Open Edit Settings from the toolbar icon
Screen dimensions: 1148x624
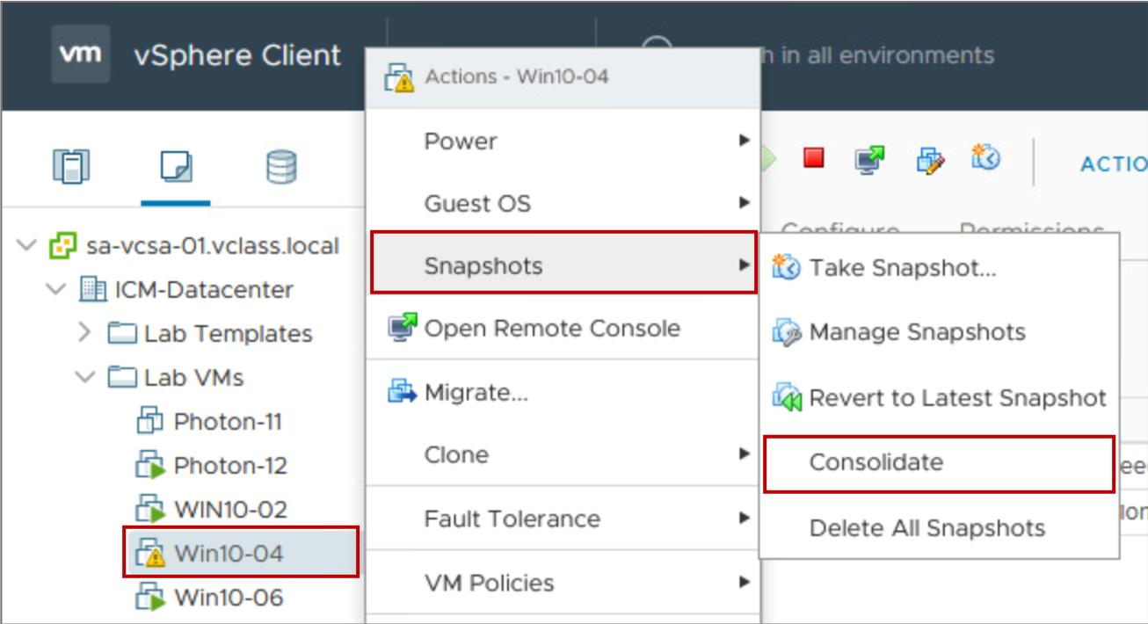coord(929,159)
